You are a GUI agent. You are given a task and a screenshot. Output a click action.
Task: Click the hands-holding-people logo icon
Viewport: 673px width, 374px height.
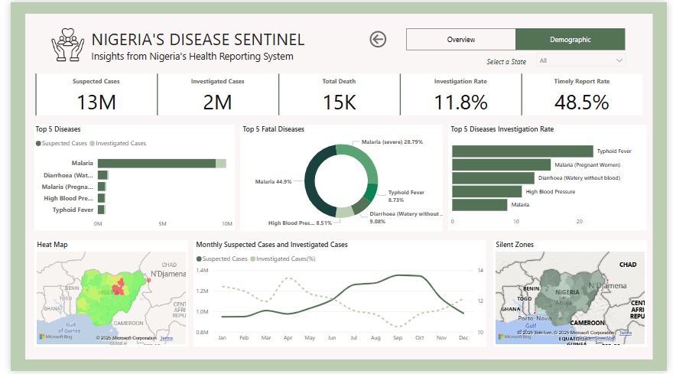[x=68, y=44]
